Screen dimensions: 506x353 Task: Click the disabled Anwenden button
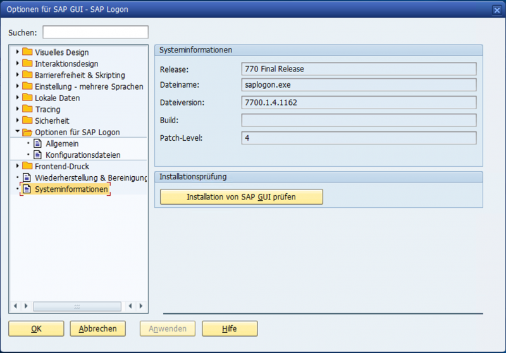[168, 328]
